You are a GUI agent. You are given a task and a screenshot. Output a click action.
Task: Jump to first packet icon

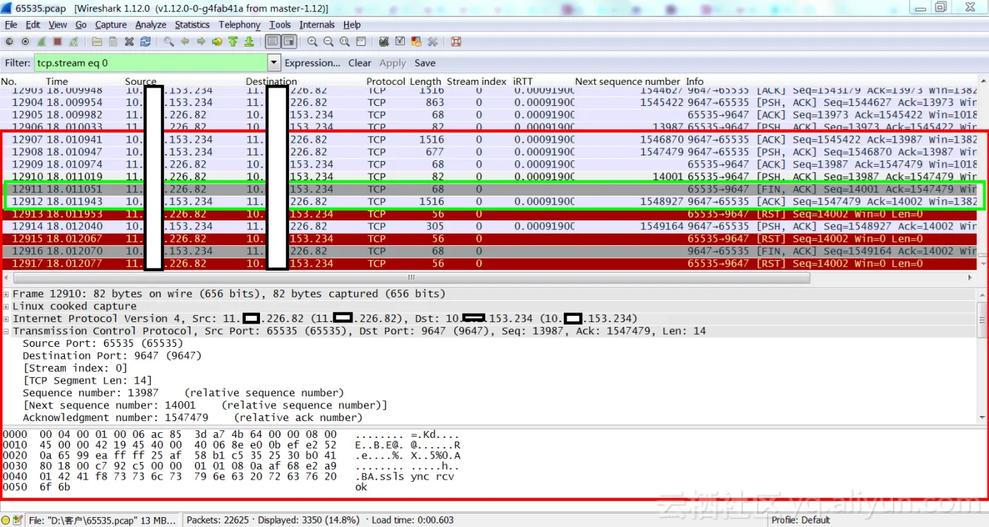pos(233,42)
